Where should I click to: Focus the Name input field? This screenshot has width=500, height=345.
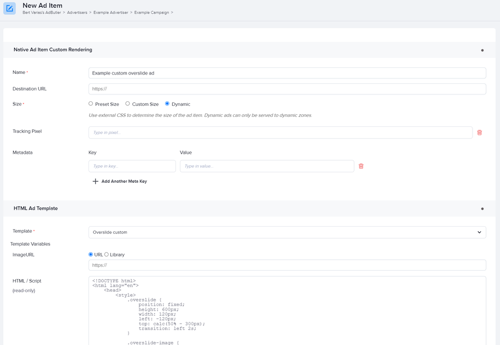287,73
